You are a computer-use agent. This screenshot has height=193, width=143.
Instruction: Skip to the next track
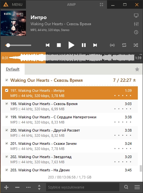[95, 45]
